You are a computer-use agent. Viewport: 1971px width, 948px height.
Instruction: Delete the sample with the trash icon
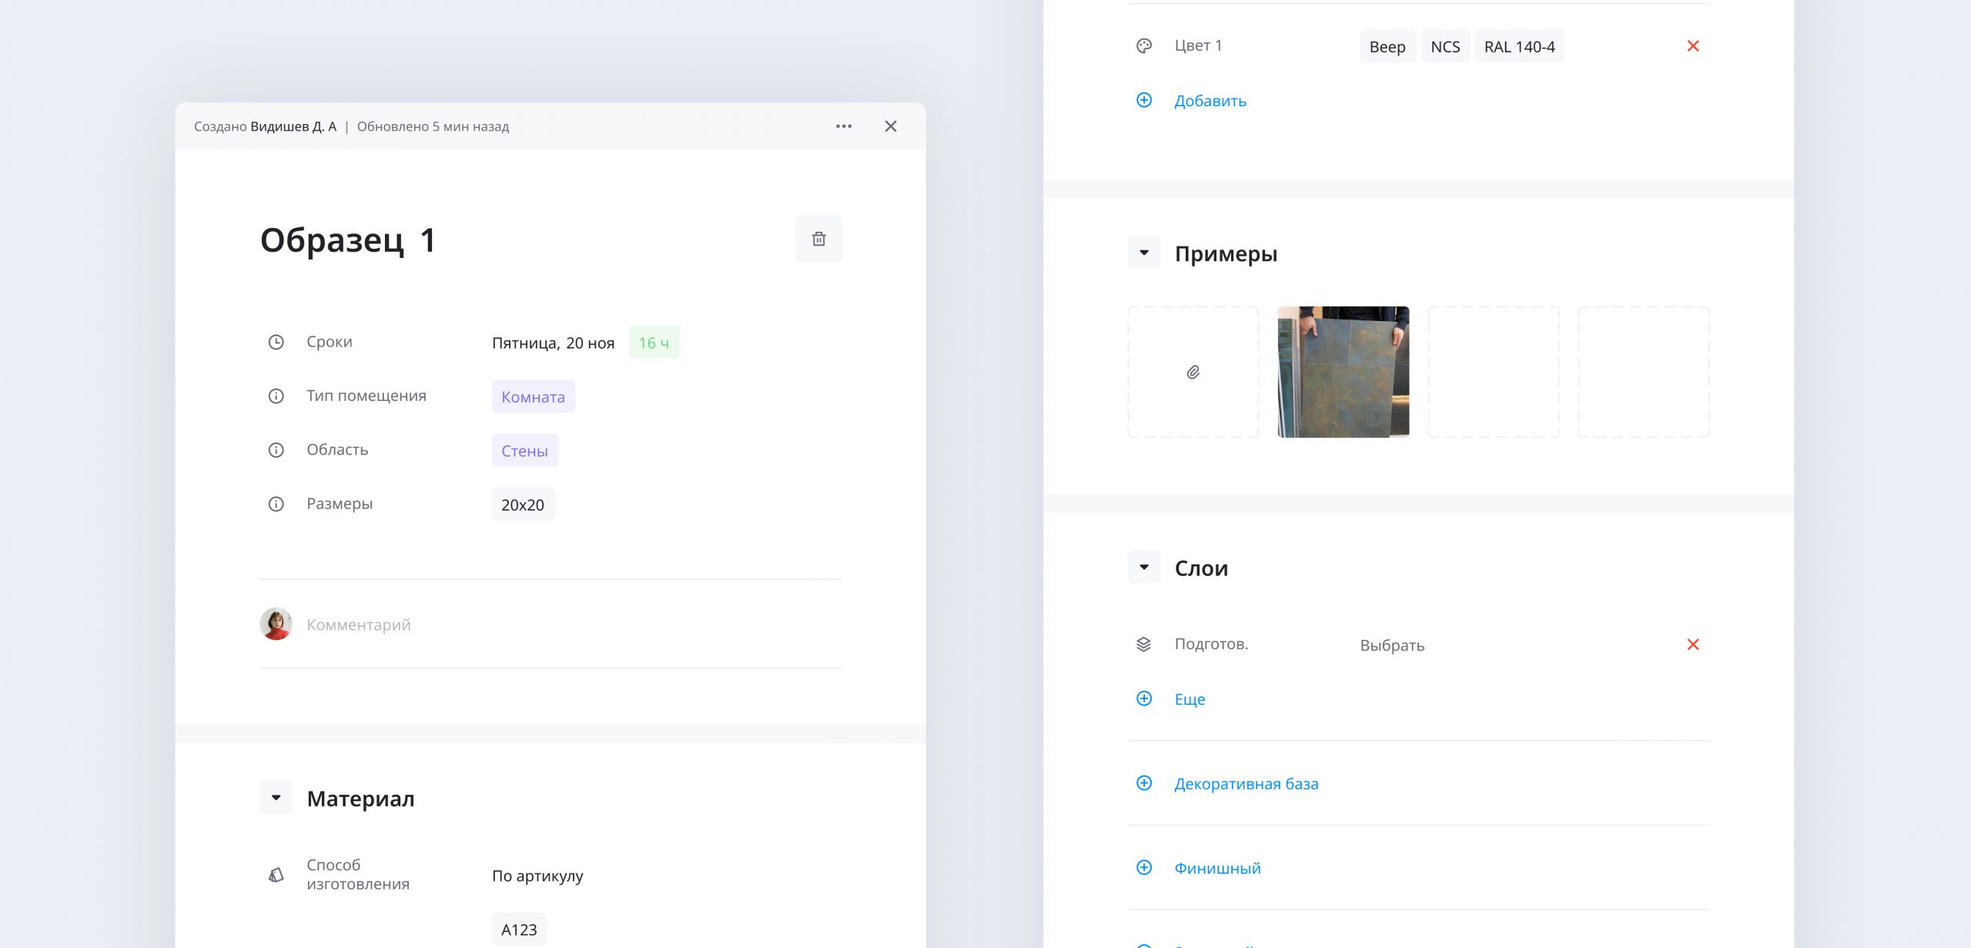(818, 239)
